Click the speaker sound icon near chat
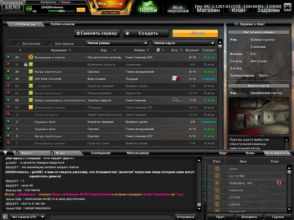 (5, 217)
